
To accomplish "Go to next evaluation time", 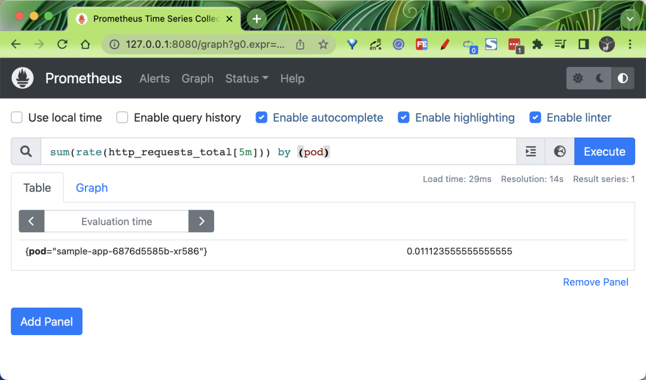I will 202,221.
